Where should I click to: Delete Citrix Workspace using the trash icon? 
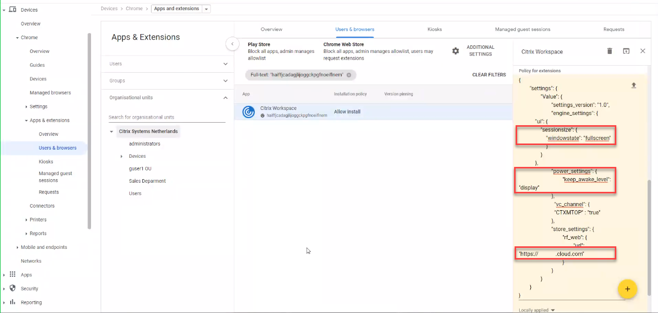coord(610,51)
